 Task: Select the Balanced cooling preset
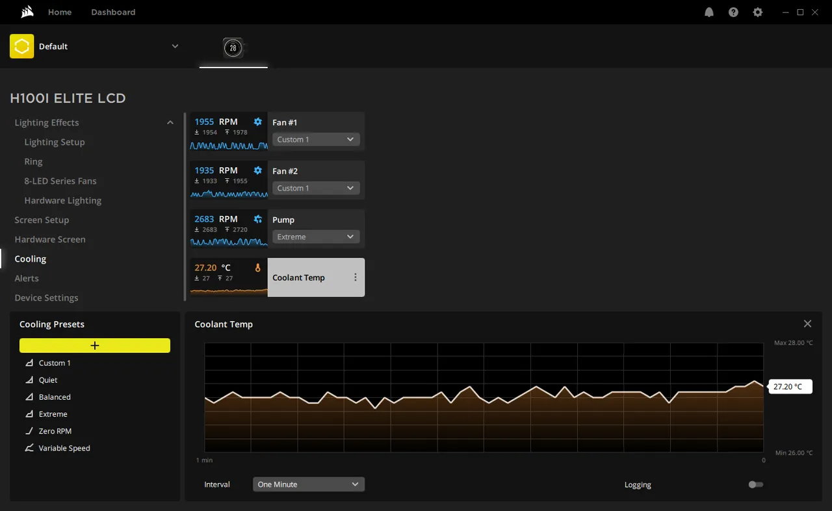point(55,397)
